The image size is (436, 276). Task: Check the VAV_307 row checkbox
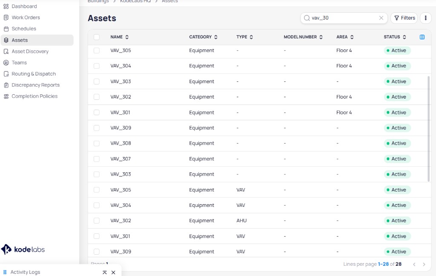pos(97,159)
